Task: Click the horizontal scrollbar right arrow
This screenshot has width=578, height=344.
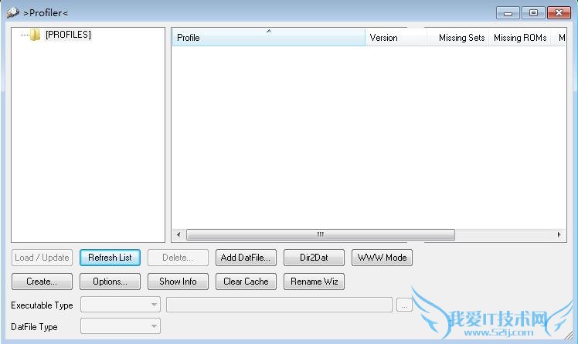Action: click(560, 234)
